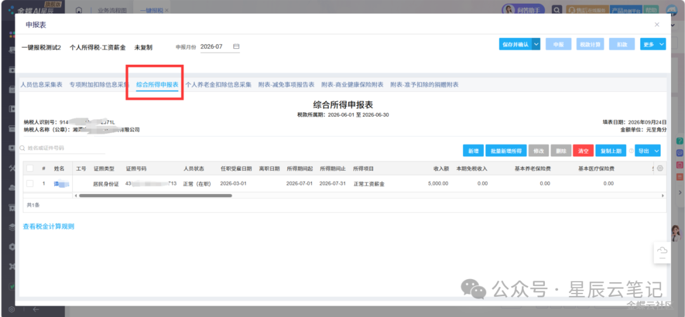The width and height of the screenshot is (685, 317).
Task: Click the 修改 button
Action: (x=538, y=151)
